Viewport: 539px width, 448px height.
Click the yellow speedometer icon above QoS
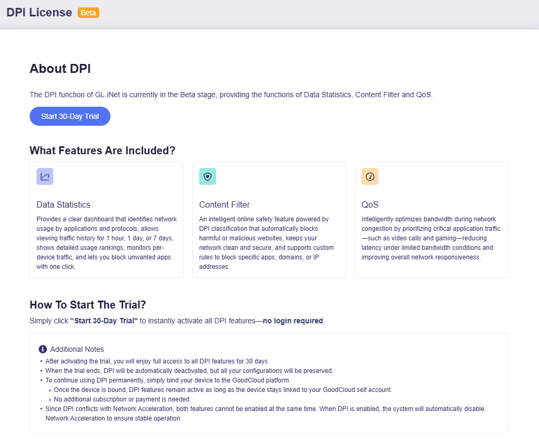point(369,176)
